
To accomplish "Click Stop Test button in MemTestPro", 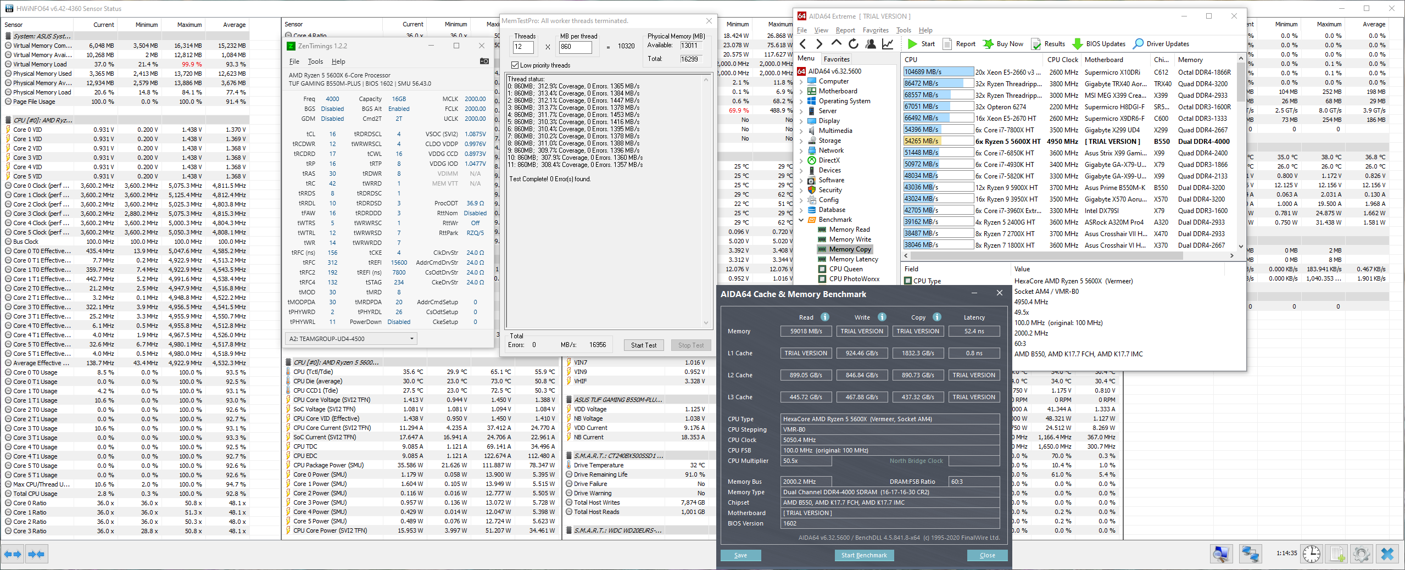I will point(691,345).
